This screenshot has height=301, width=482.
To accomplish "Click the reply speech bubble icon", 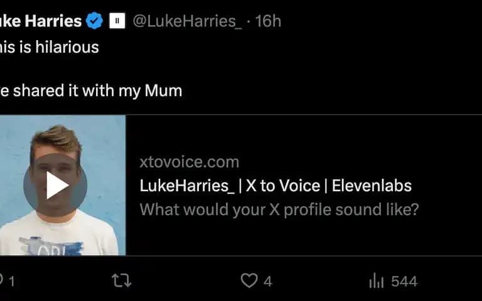I will [x=1, y=280].
